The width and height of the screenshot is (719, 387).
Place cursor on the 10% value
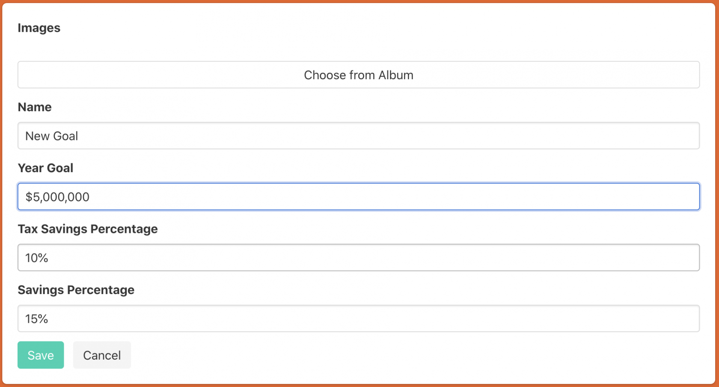(x=37, y=258)
